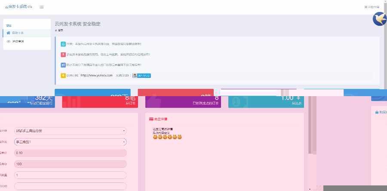Expand the dropdown showing 手工商品1
The width and height of the screenshot is (387, 191).
click(71, 142)
